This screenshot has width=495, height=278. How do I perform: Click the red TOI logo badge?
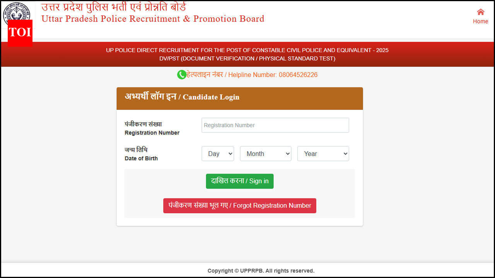20,33
